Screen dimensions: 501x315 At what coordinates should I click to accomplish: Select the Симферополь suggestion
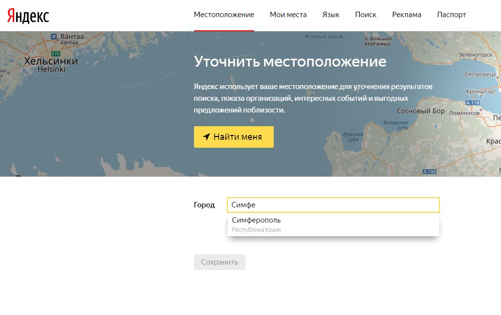tap(333, 225)
